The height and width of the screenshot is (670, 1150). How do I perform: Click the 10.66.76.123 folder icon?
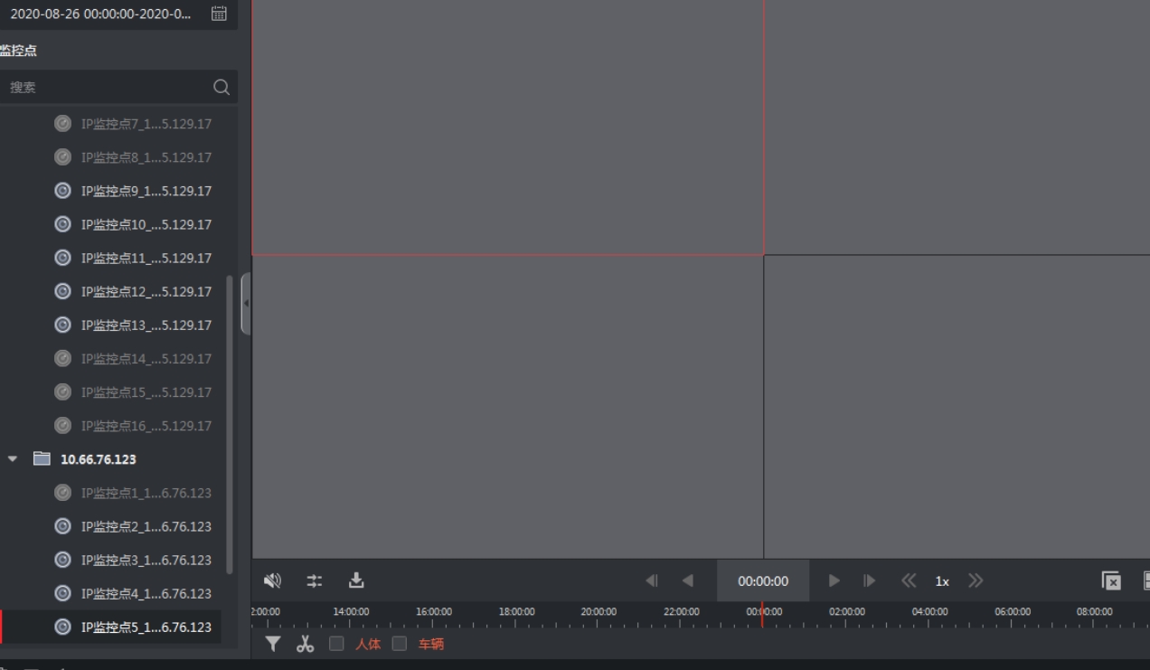tap(42, 458)
